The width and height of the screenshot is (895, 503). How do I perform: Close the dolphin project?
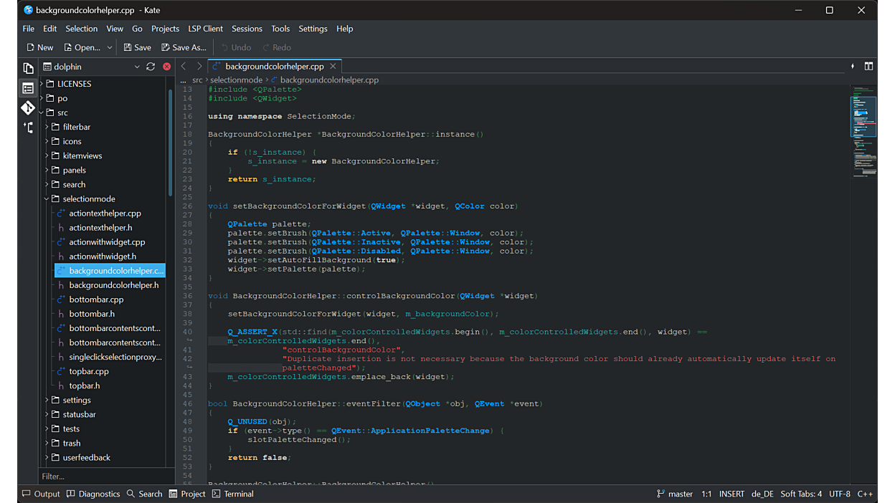(166, 67)
